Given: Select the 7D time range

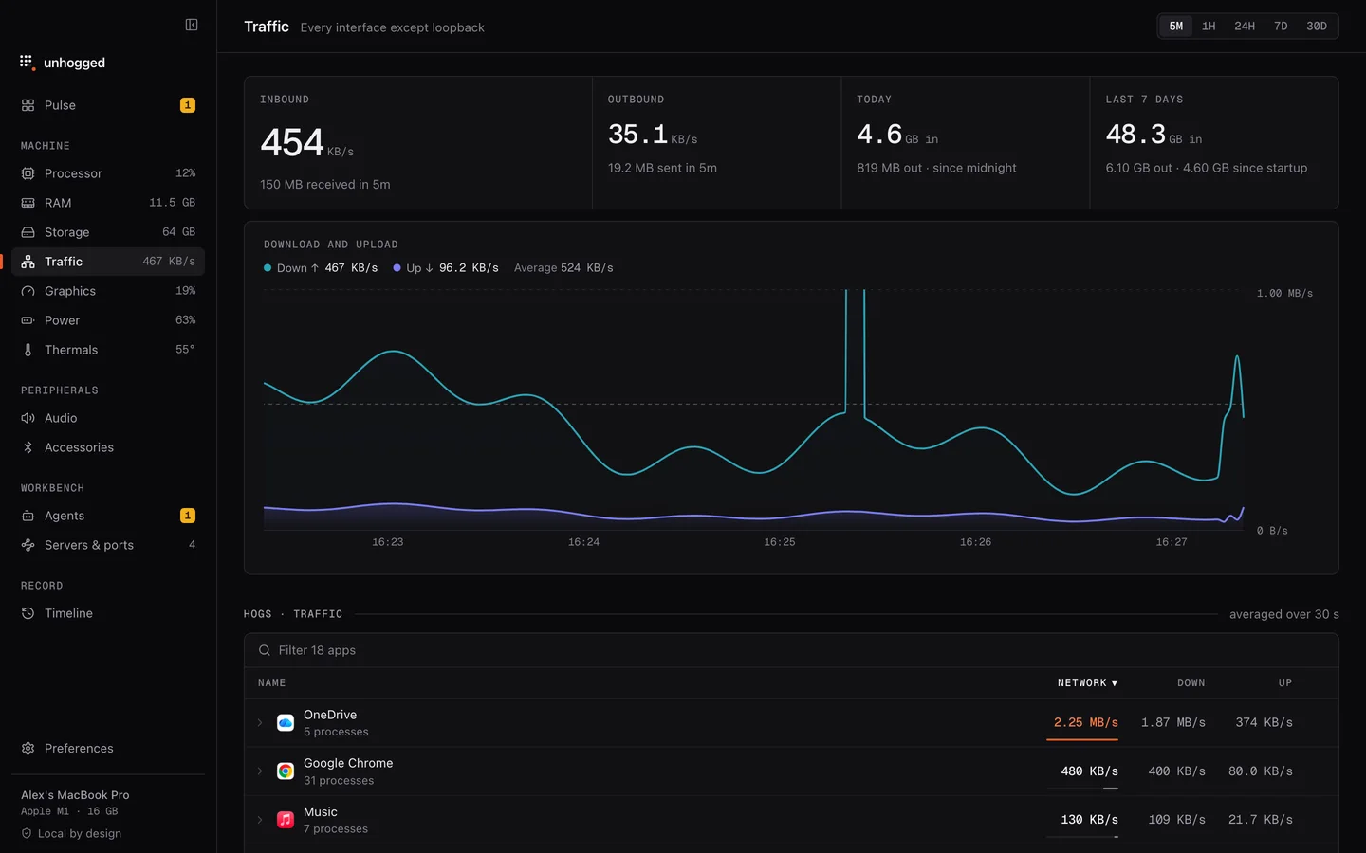Looking at the screenshot, I should pos(1281,27).
